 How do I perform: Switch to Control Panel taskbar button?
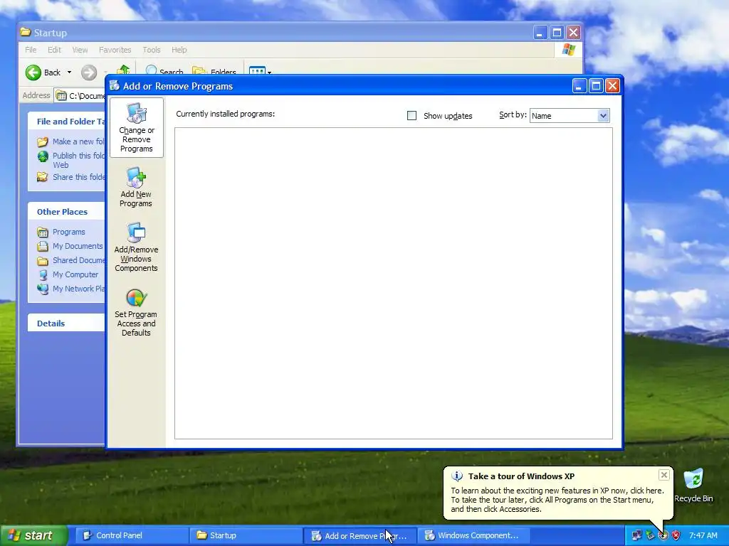pyautogui.click(x=132, y=536)
